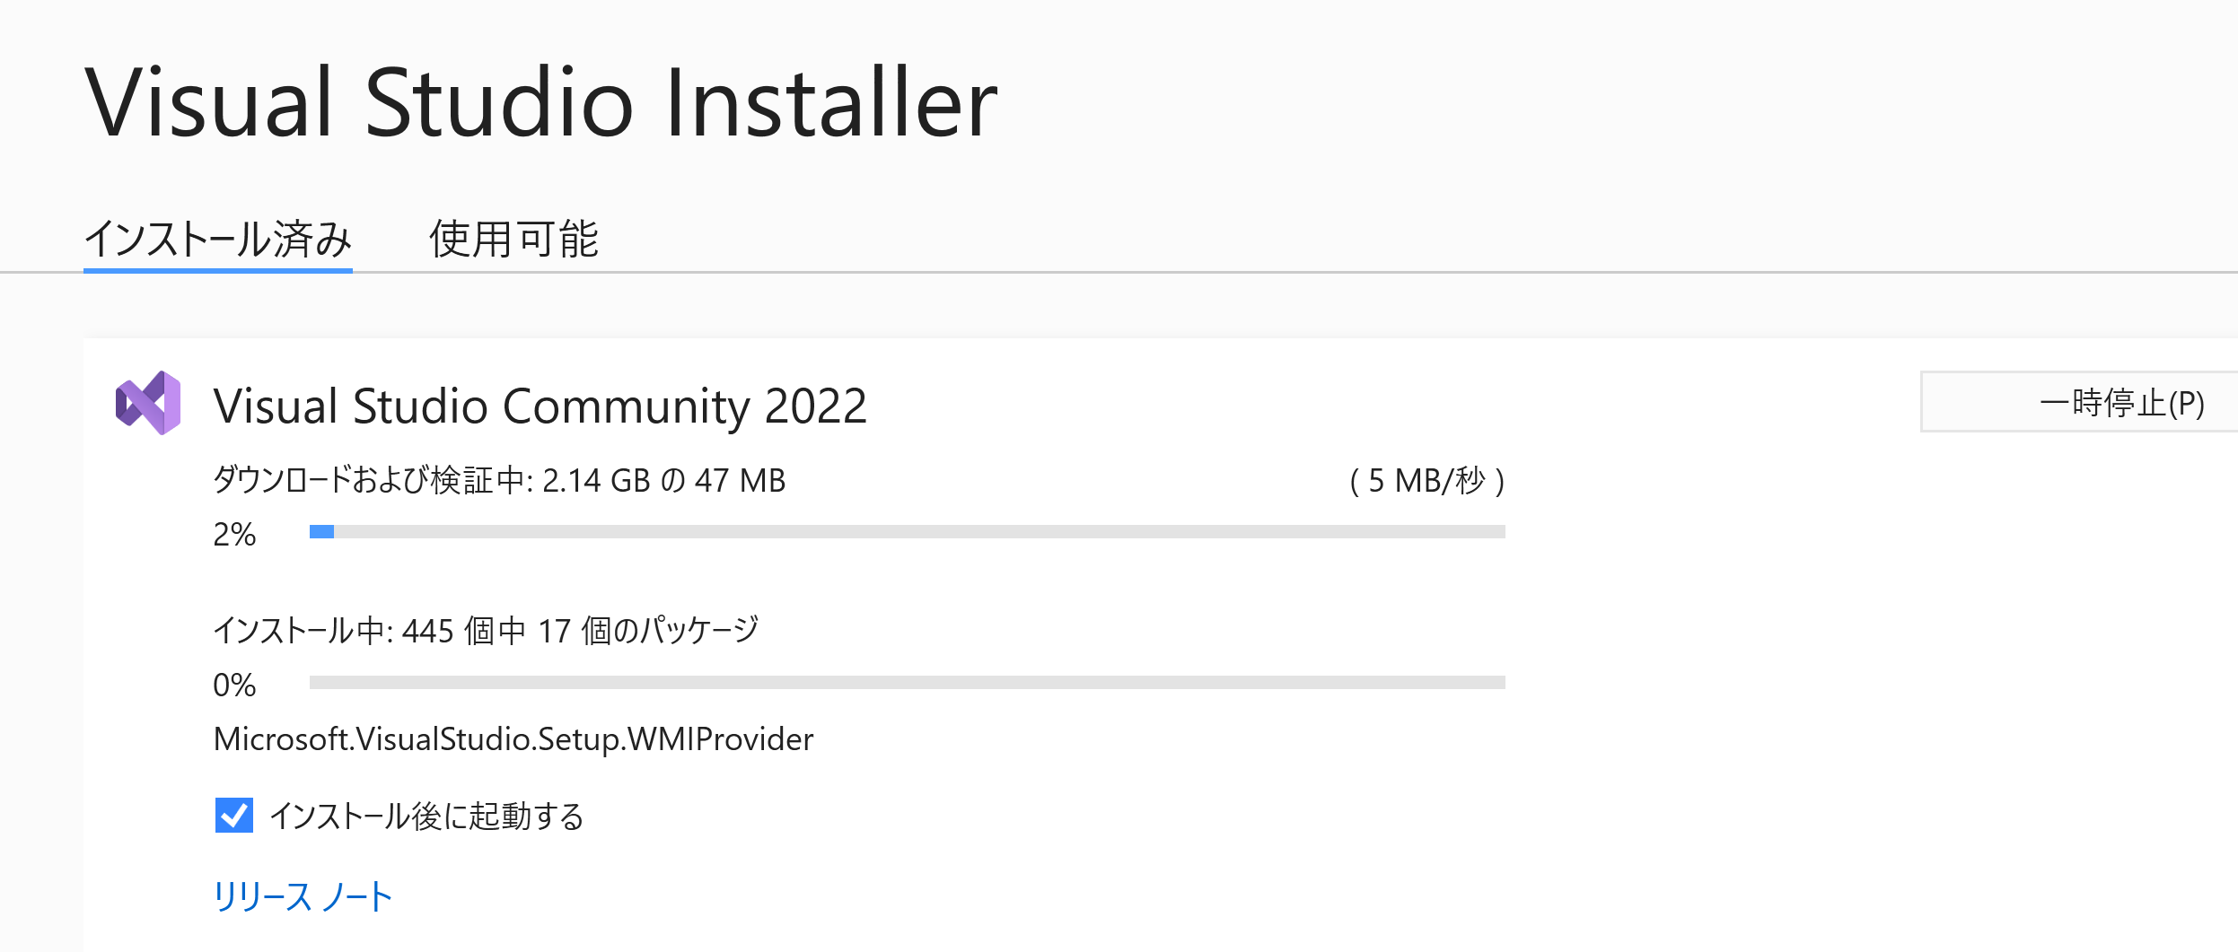Viewport: 2238px width, 952px height.
Task: Click the blue underline beneath インストール済み
Action: tap(218, 270)
